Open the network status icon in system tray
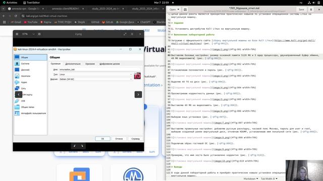The image size is (323, 181). click(x=309, y=3)
